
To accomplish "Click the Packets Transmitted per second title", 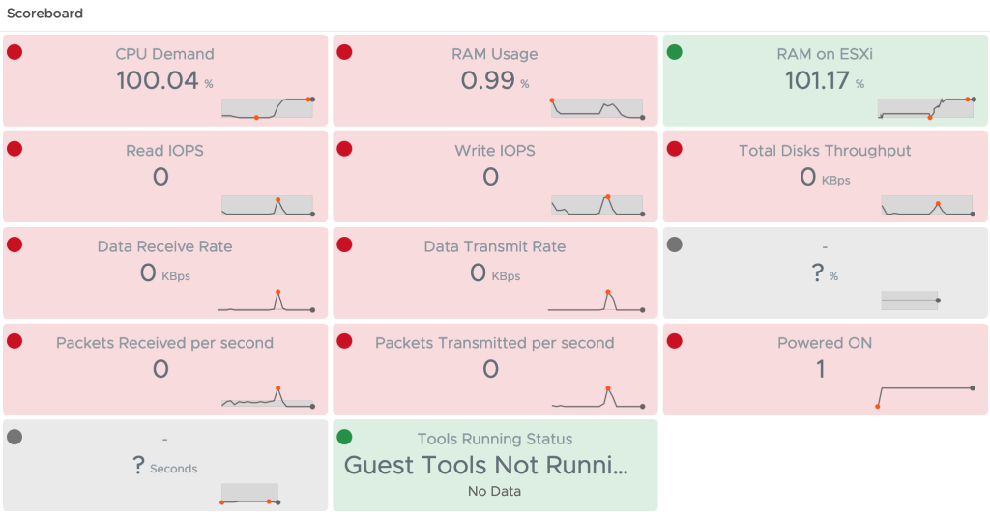I will (495, 343).
